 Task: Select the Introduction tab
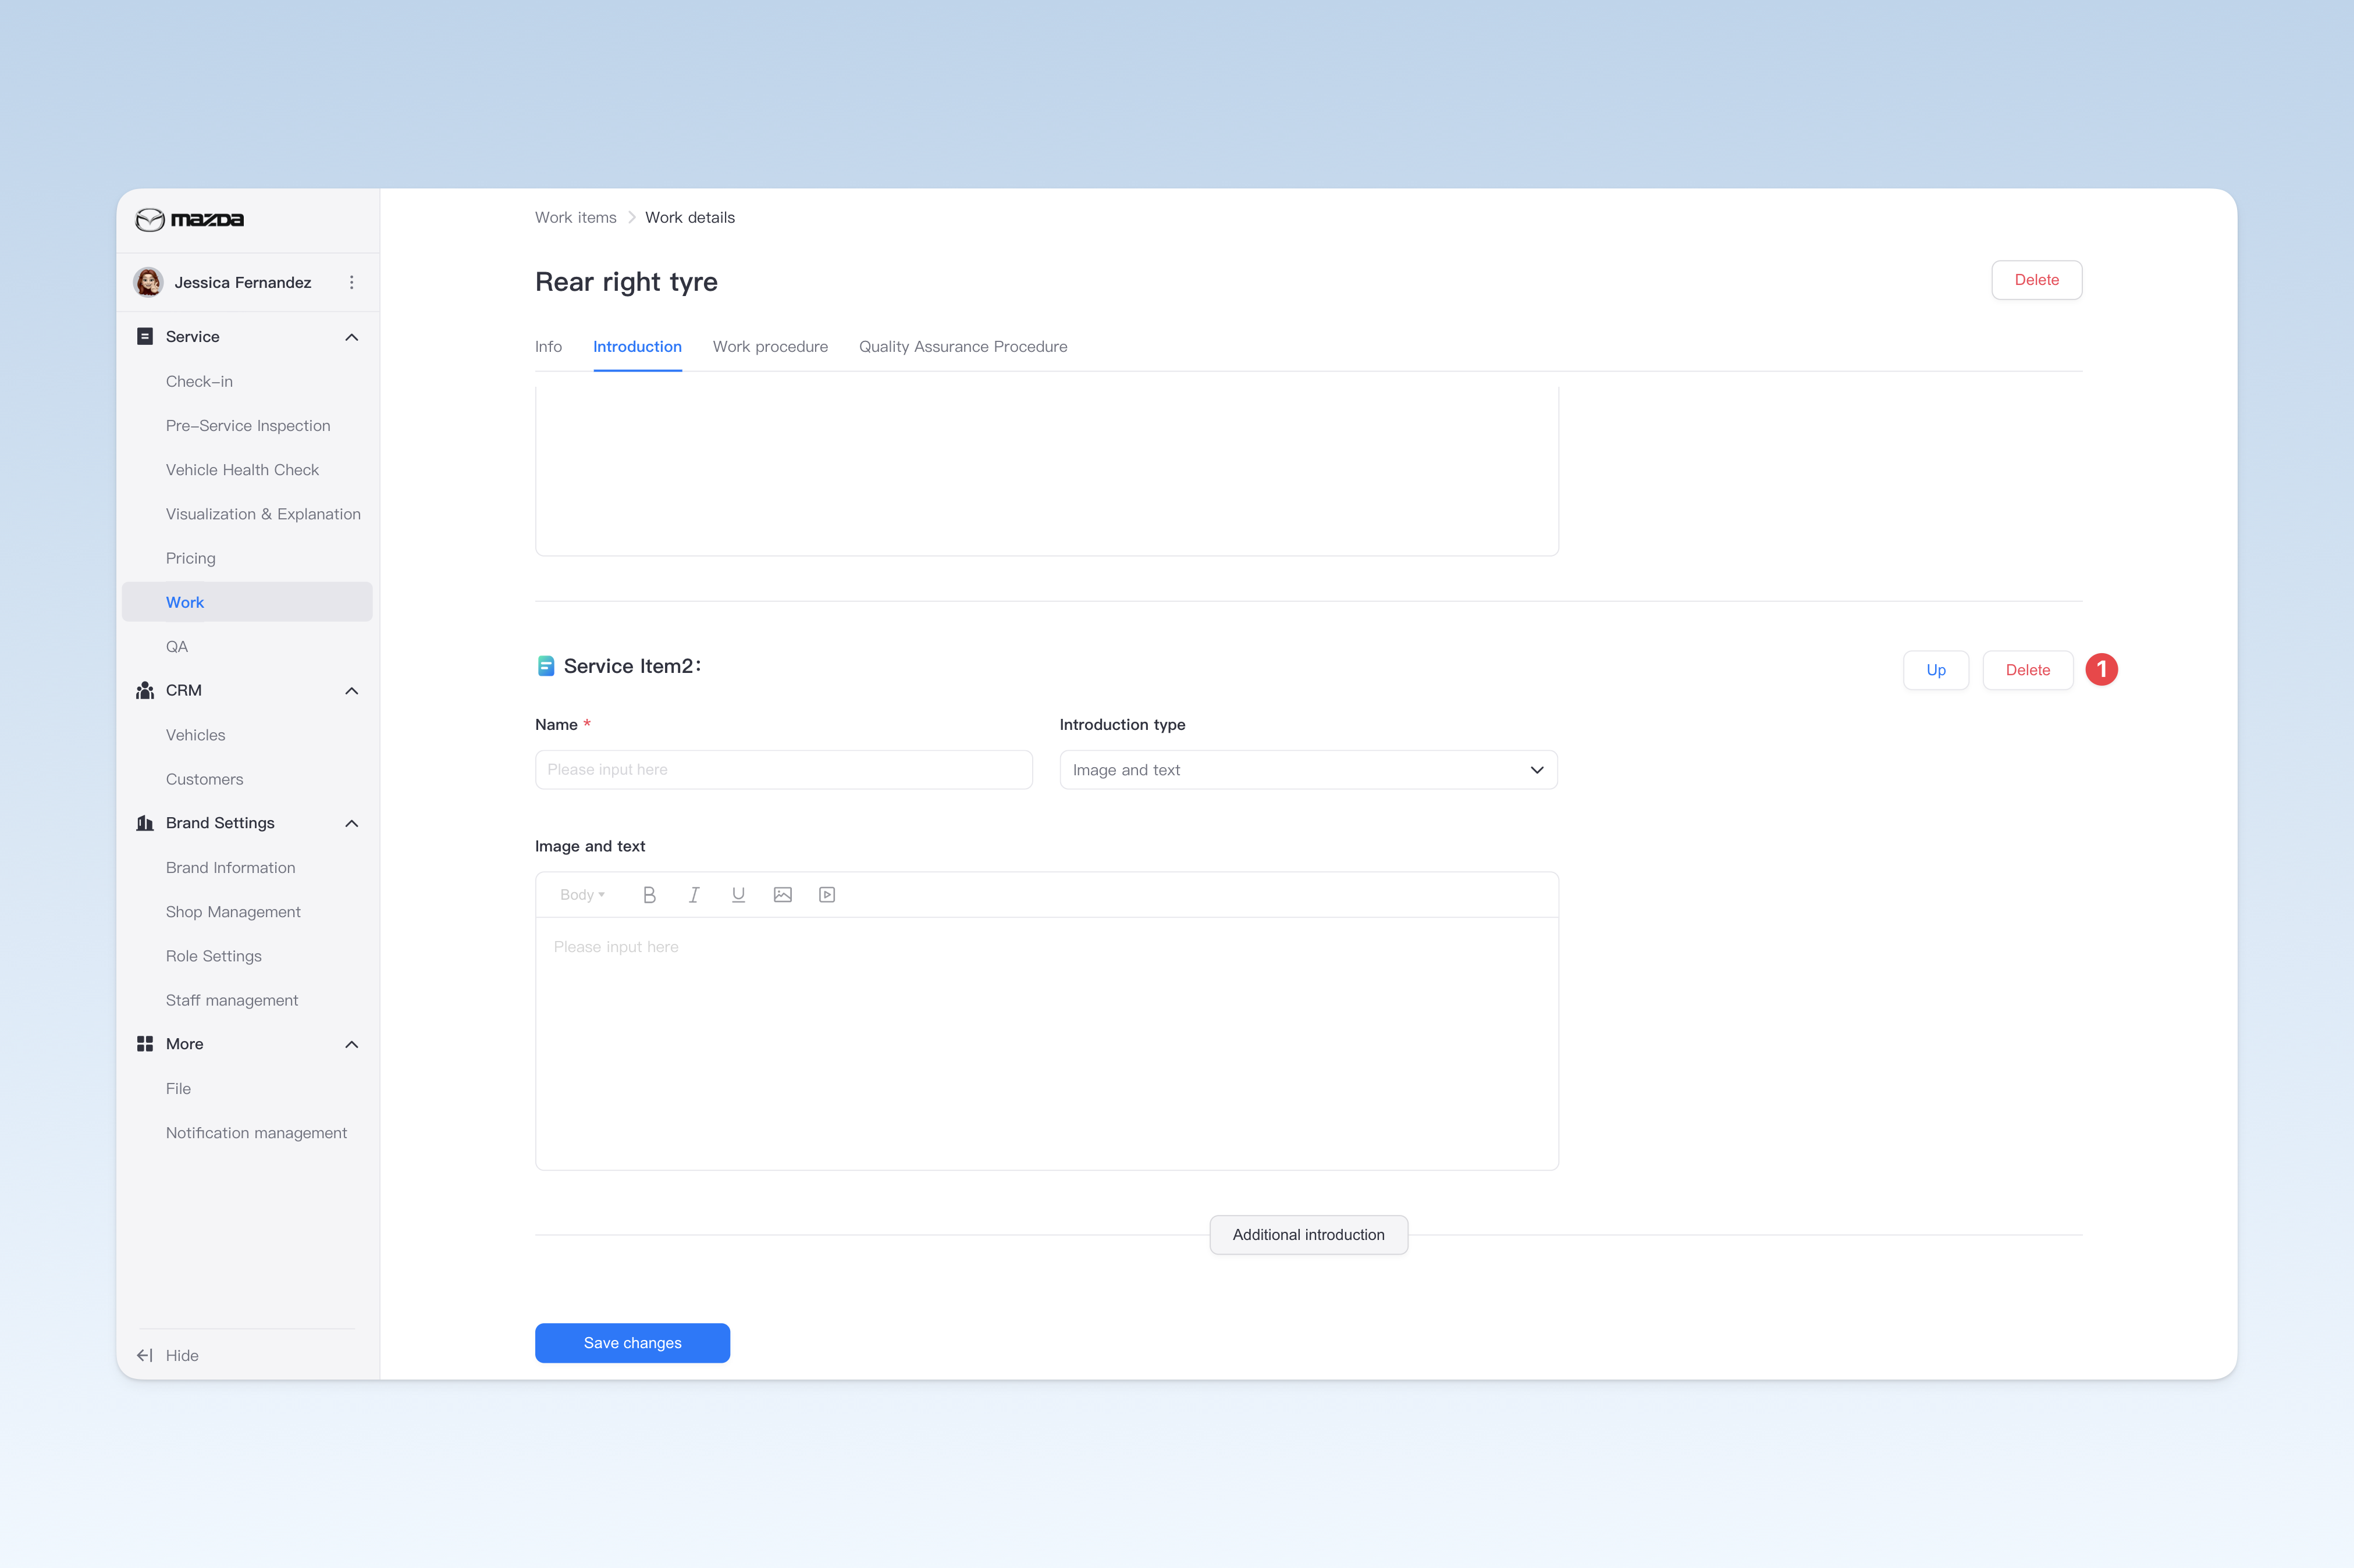coord(637,347)
